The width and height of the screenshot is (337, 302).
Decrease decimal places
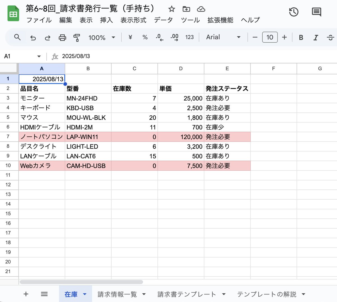click(160, 37)
